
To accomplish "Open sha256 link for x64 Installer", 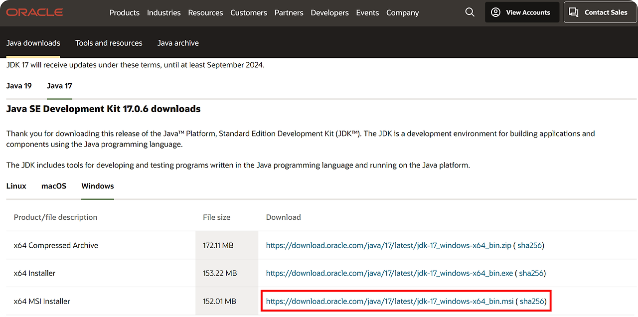I will pos(531,273).
